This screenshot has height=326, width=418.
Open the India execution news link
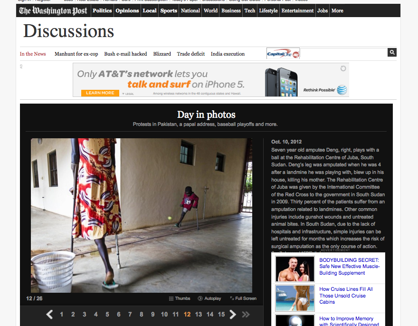[x=228, y=54]
